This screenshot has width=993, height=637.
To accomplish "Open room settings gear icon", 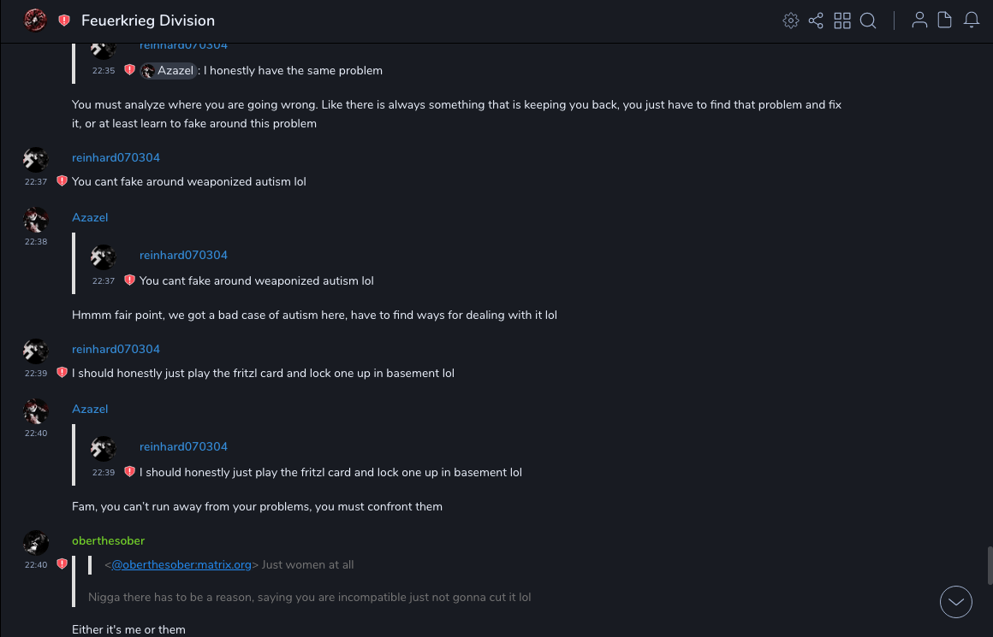I will (x=790, y=21).
